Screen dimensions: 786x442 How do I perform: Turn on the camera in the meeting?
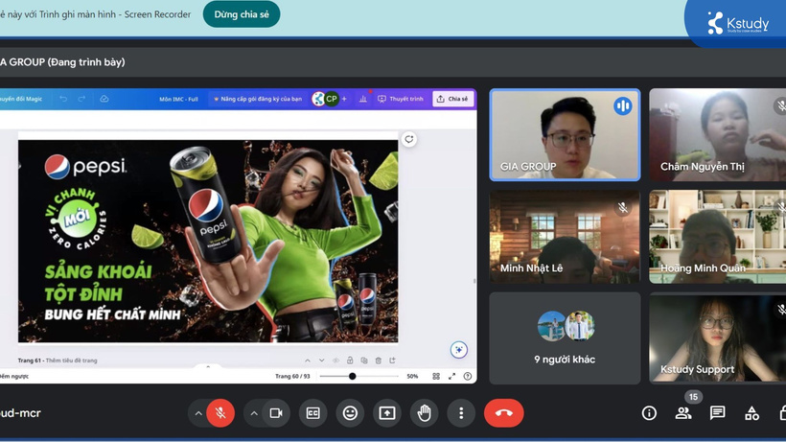click(x=276, y=413)
